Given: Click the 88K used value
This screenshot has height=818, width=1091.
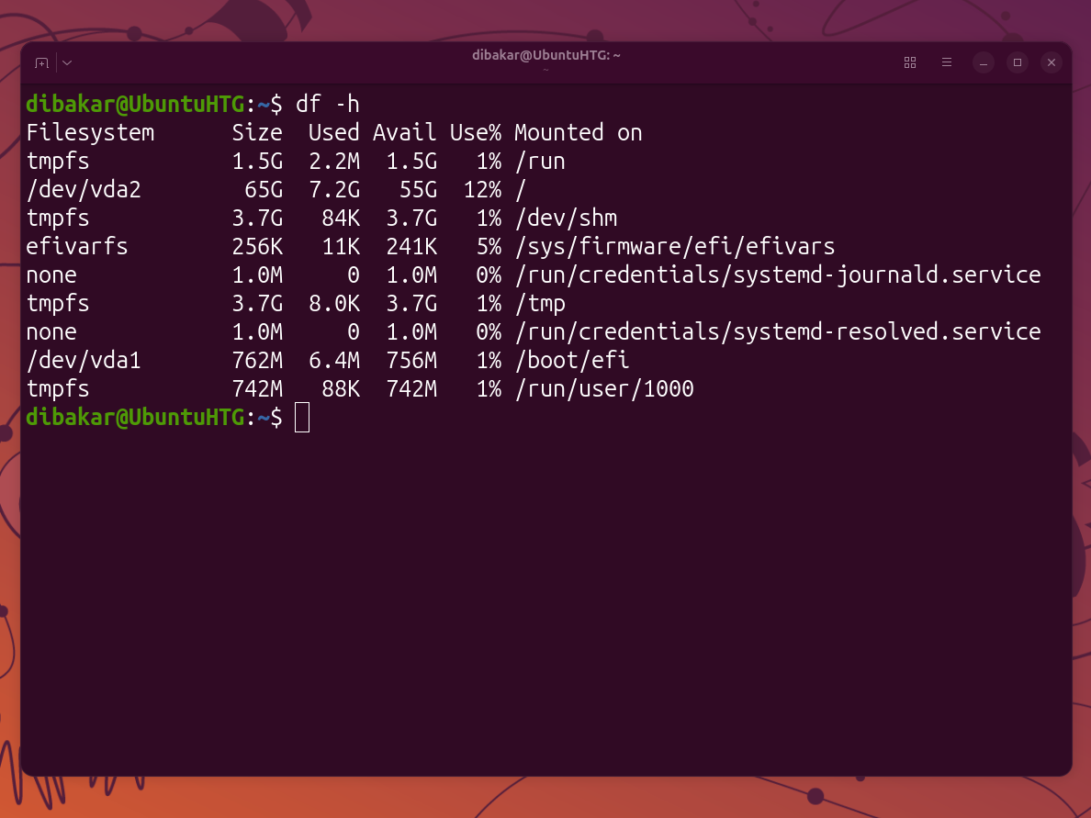Looking at the screenshot, I should pos(341,389).
